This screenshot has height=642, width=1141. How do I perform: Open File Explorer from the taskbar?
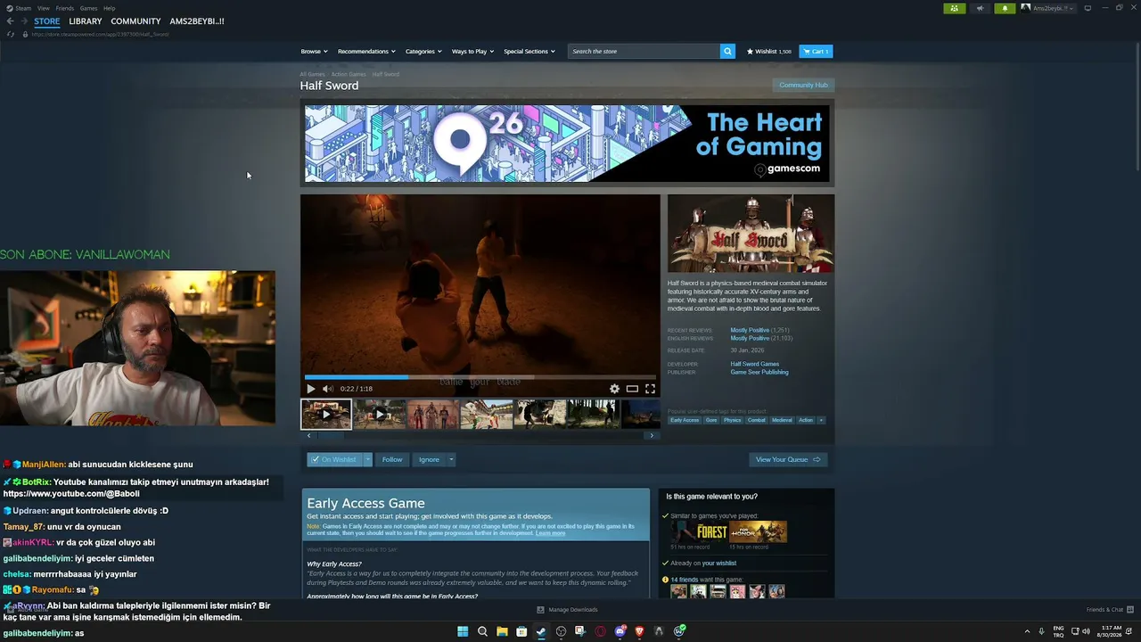pos(502,631)
